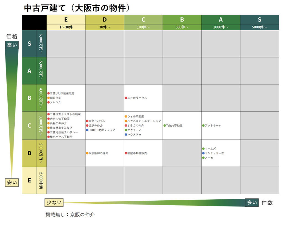Click the red dot beside 三井のリハウス

(x=126, y=98)
